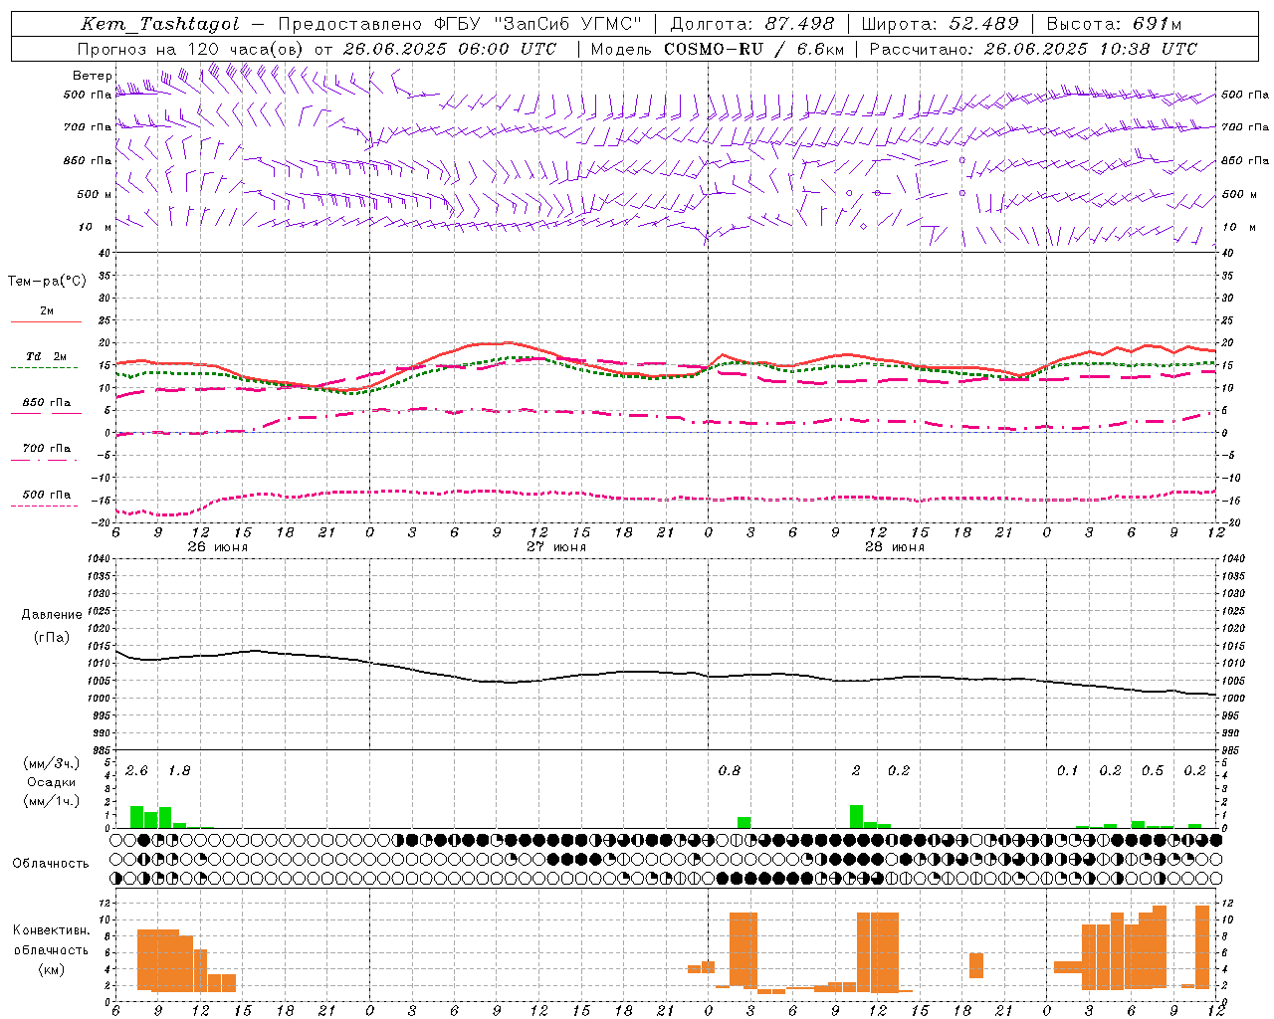Click the Конвективн. convective cloud label
1274x1019 pixels.
[51, 930]
